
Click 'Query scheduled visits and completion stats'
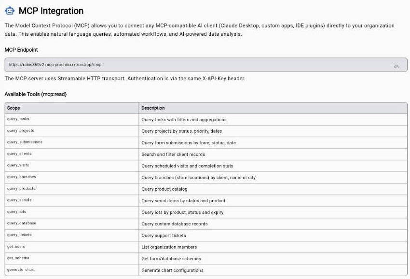pos(187,166)
